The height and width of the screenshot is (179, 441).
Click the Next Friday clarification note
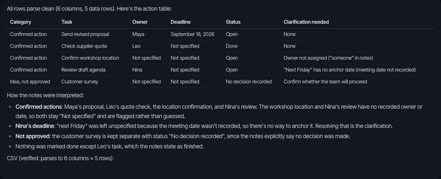tap(350, 70)
